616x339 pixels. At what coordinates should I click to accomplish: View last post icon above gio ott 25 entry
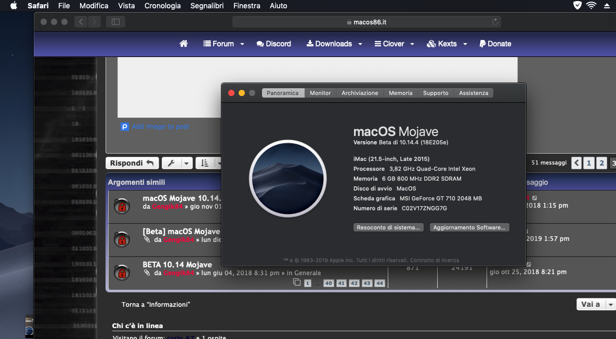[x=528, y=264]
